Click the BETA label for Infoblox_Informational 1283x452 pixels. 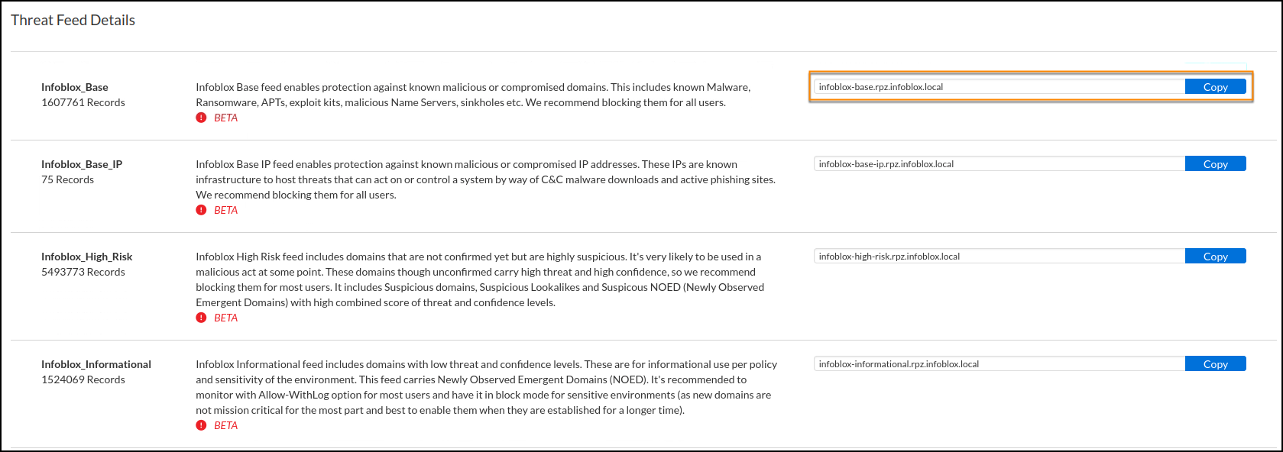click(x=226, y=425)
